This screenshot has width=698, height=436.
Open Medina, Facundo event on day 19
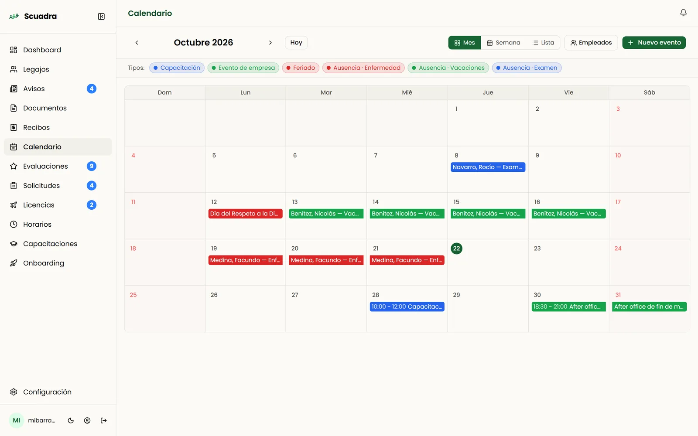(x=245, y=260)
